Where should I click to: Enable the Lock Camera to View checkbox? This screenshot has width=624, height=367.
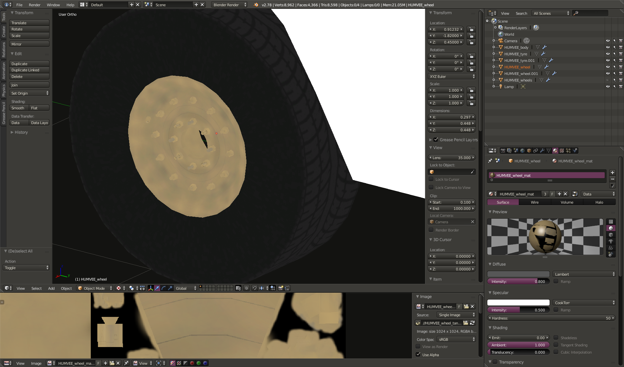(431, 187)
